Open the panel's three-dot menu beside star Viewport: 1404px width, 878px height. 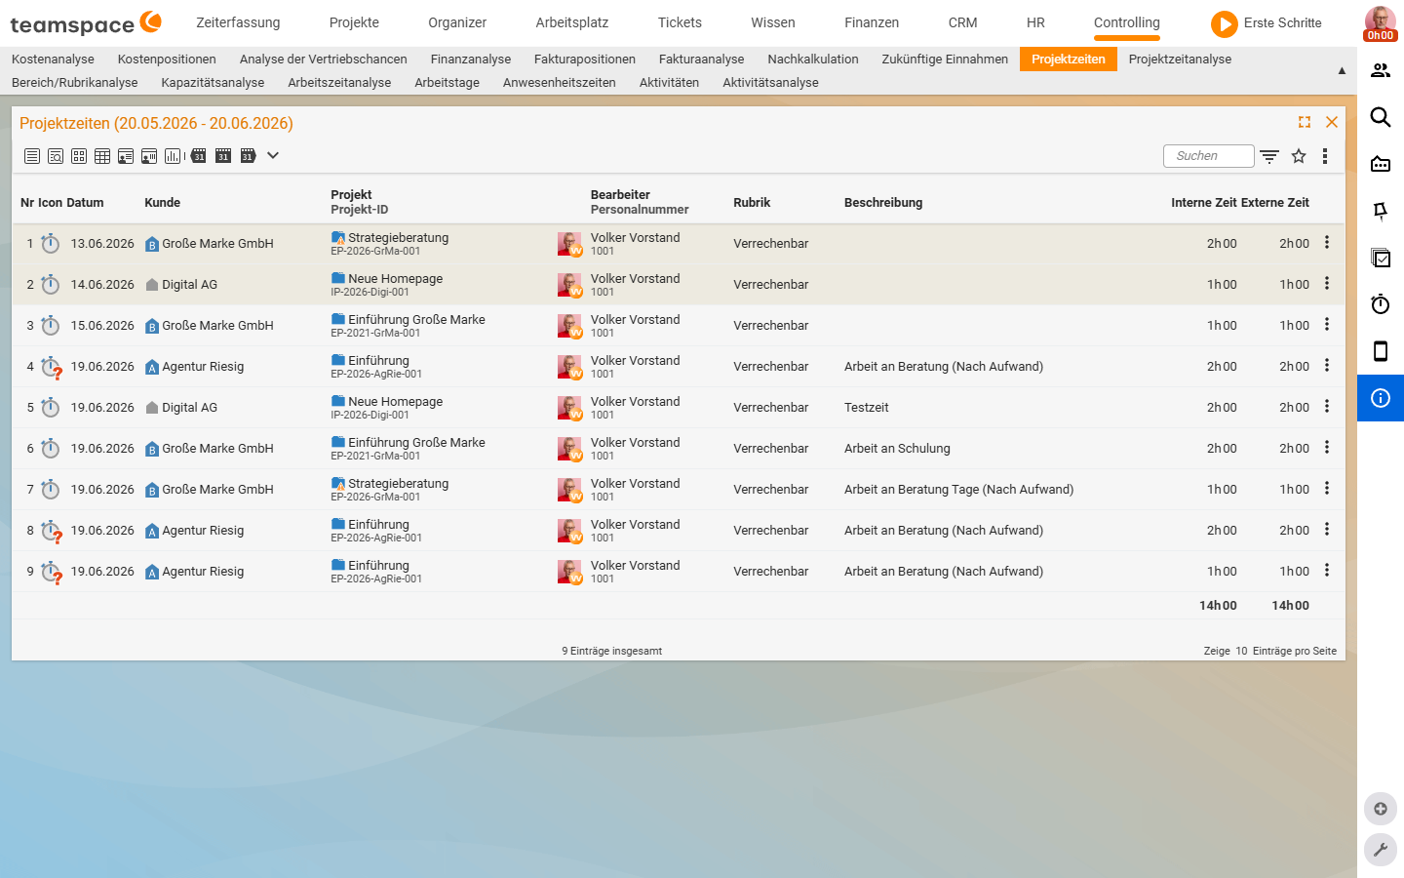1325,156
